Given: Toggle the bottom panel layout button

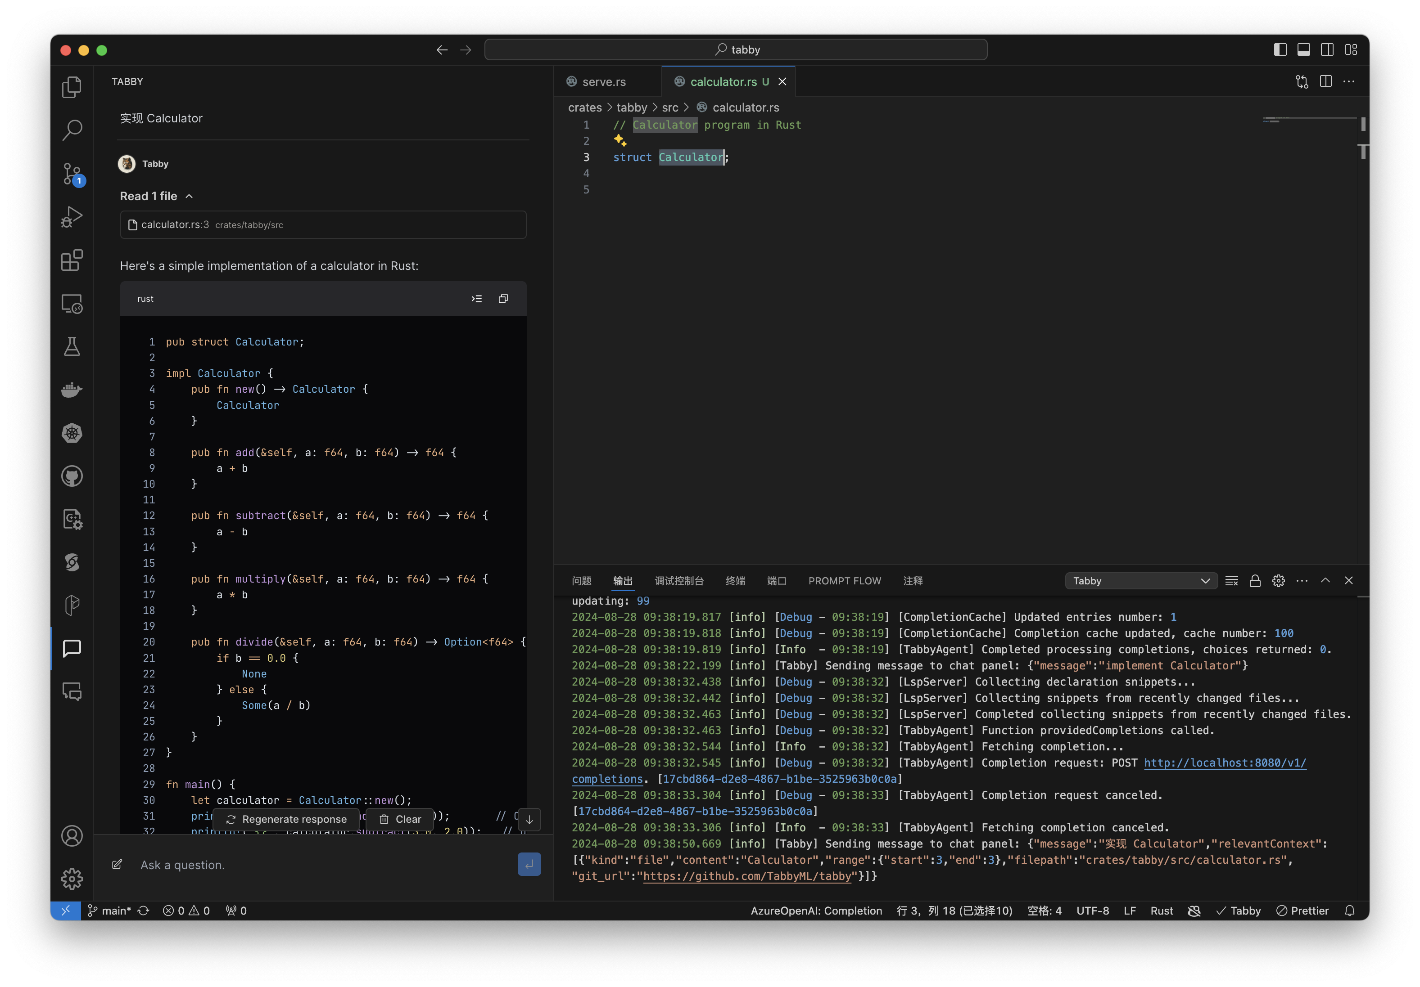Looking at the screenshot, I should [1303, 49].
